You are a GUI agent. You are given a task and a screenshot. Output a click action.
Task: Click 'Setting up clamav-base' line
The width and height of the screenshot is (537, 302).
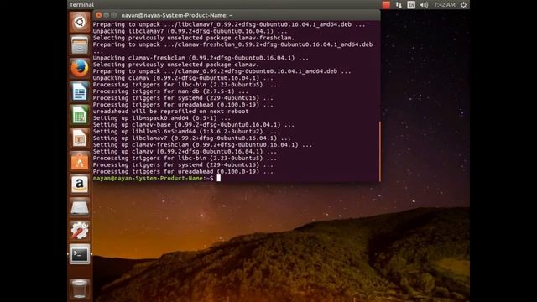tap(194, 125)
